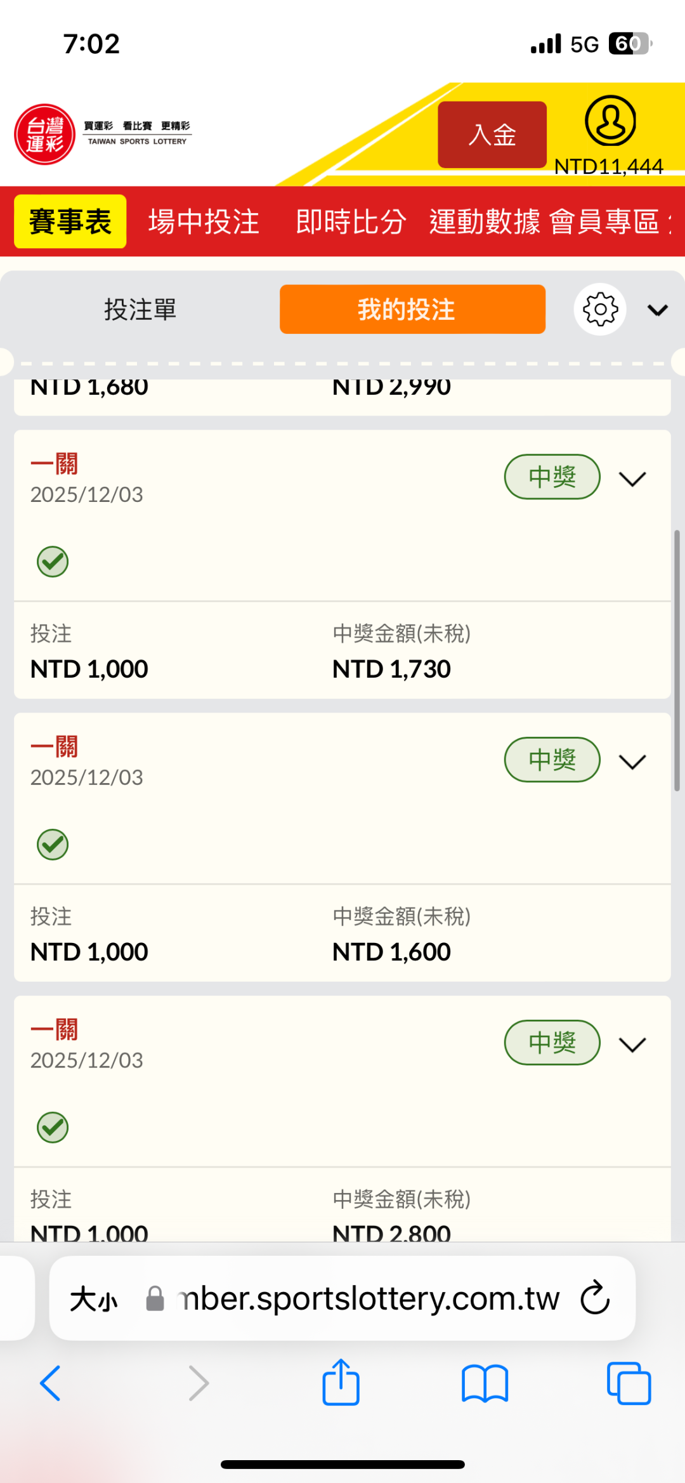
Task: Tap the member account profile icon
Action: point(610,121)
